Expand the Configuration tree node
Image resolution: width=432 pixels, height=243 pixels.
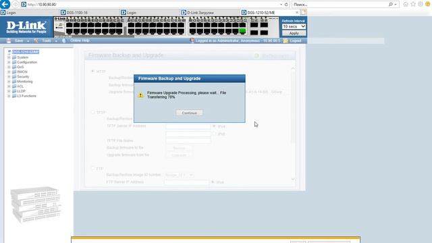[9, 62]
